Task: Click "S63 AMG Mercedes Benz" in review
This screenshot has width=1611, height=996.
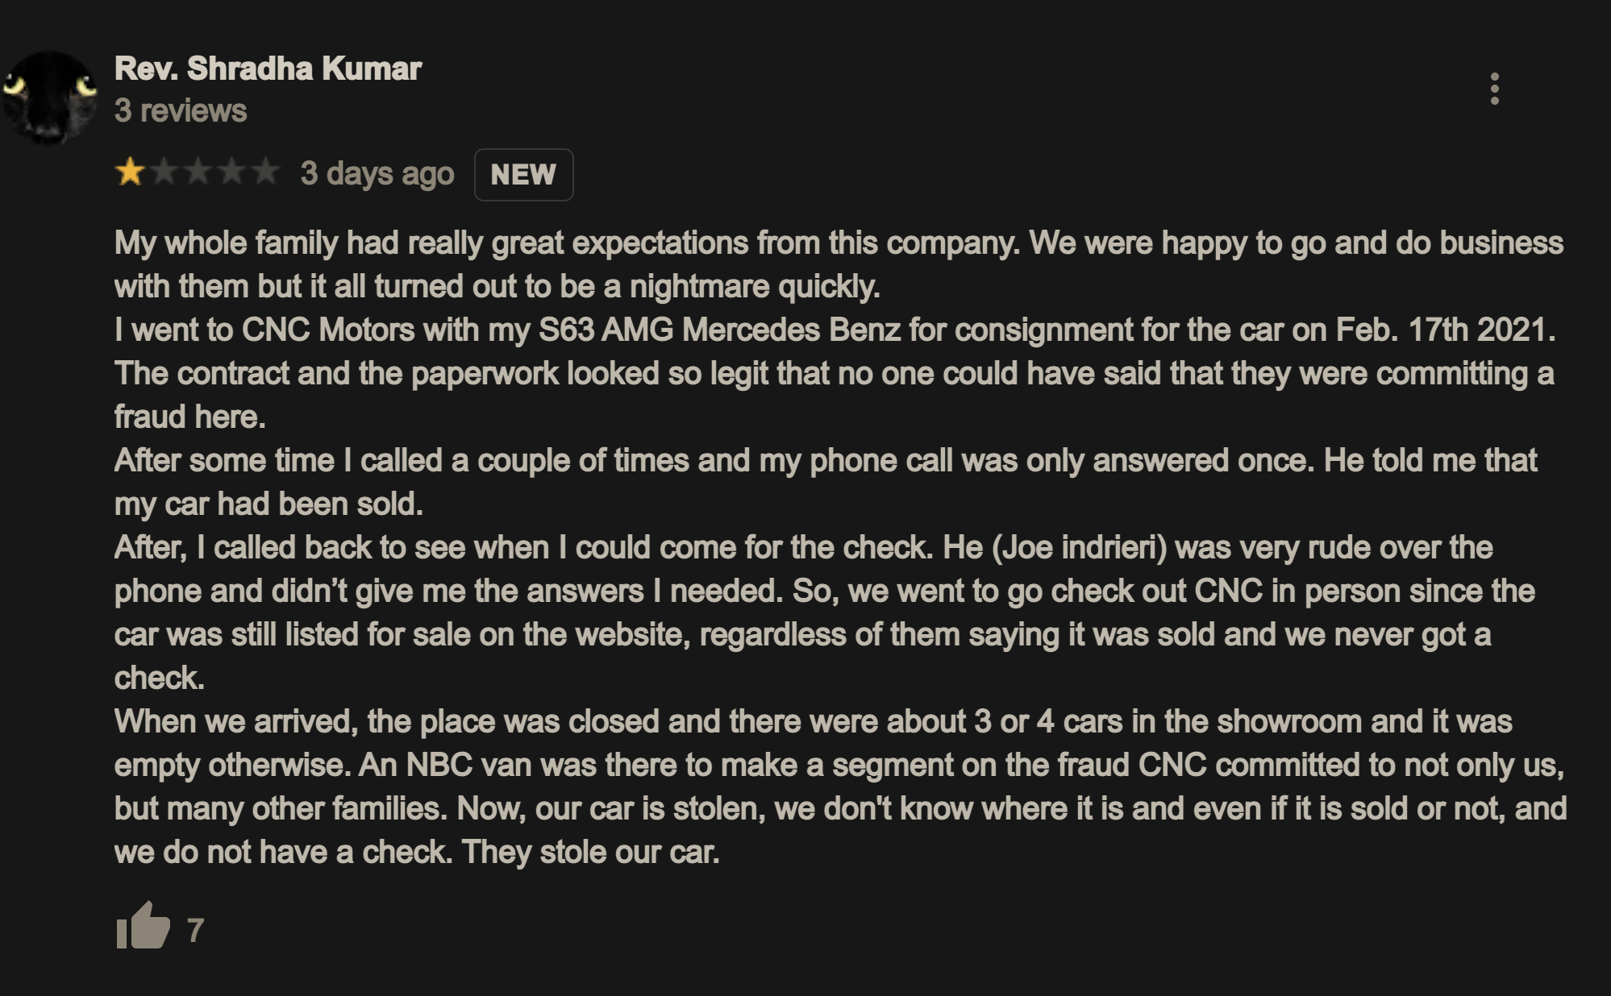Action: coord(719,330)
